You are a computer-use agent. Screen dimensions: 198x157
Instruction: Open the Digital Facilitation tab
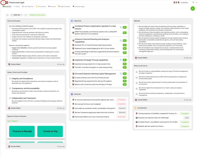click(64, 6)
